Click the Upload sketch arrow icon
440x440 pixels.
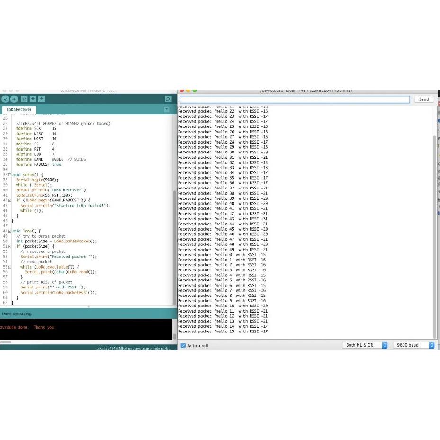coord(14,99)
